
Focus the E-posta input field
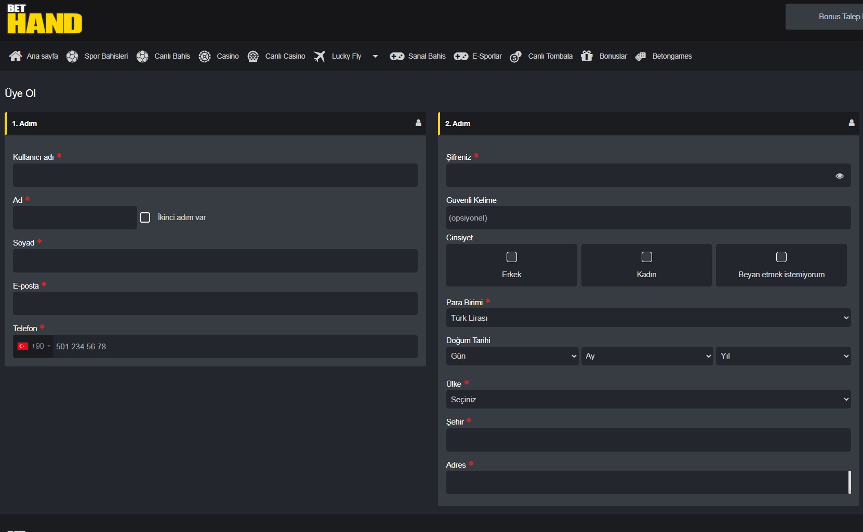[215, 304]
